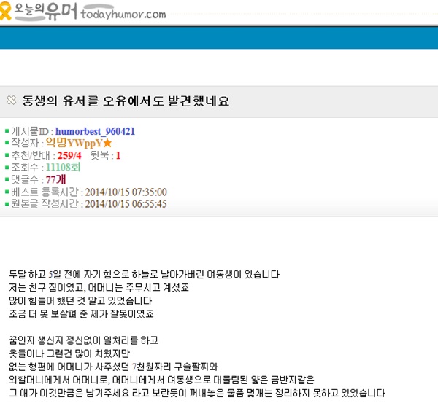This screenshot has width=438, height=403.
Task: Click the yellow ribbon icon in the logo
Action: pyautogui.click(x=5, y=11)
